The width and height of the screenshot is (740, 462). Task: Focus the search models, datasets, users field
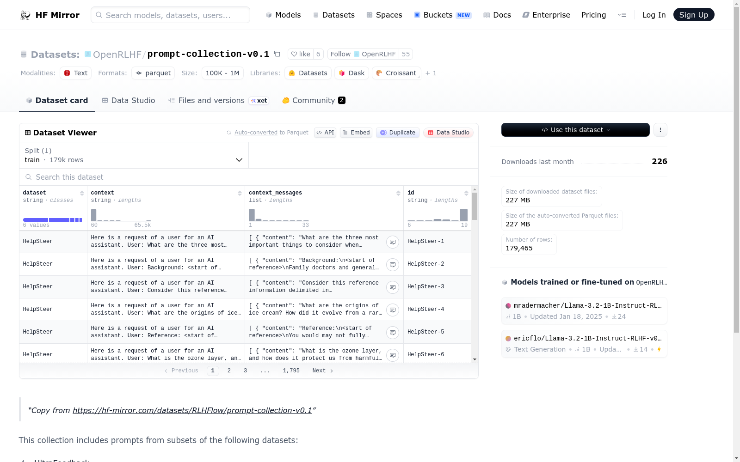170,15
